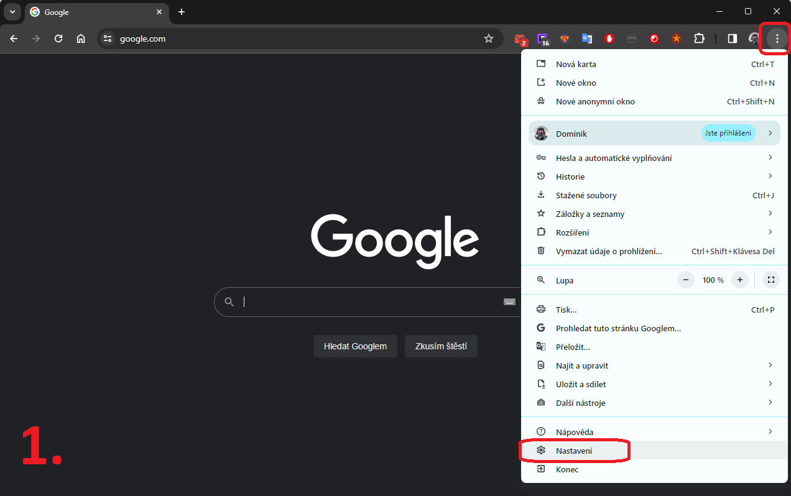This screenshot has height=496, width=791.
Task: View site information beside google.com address
Action: 108,39
